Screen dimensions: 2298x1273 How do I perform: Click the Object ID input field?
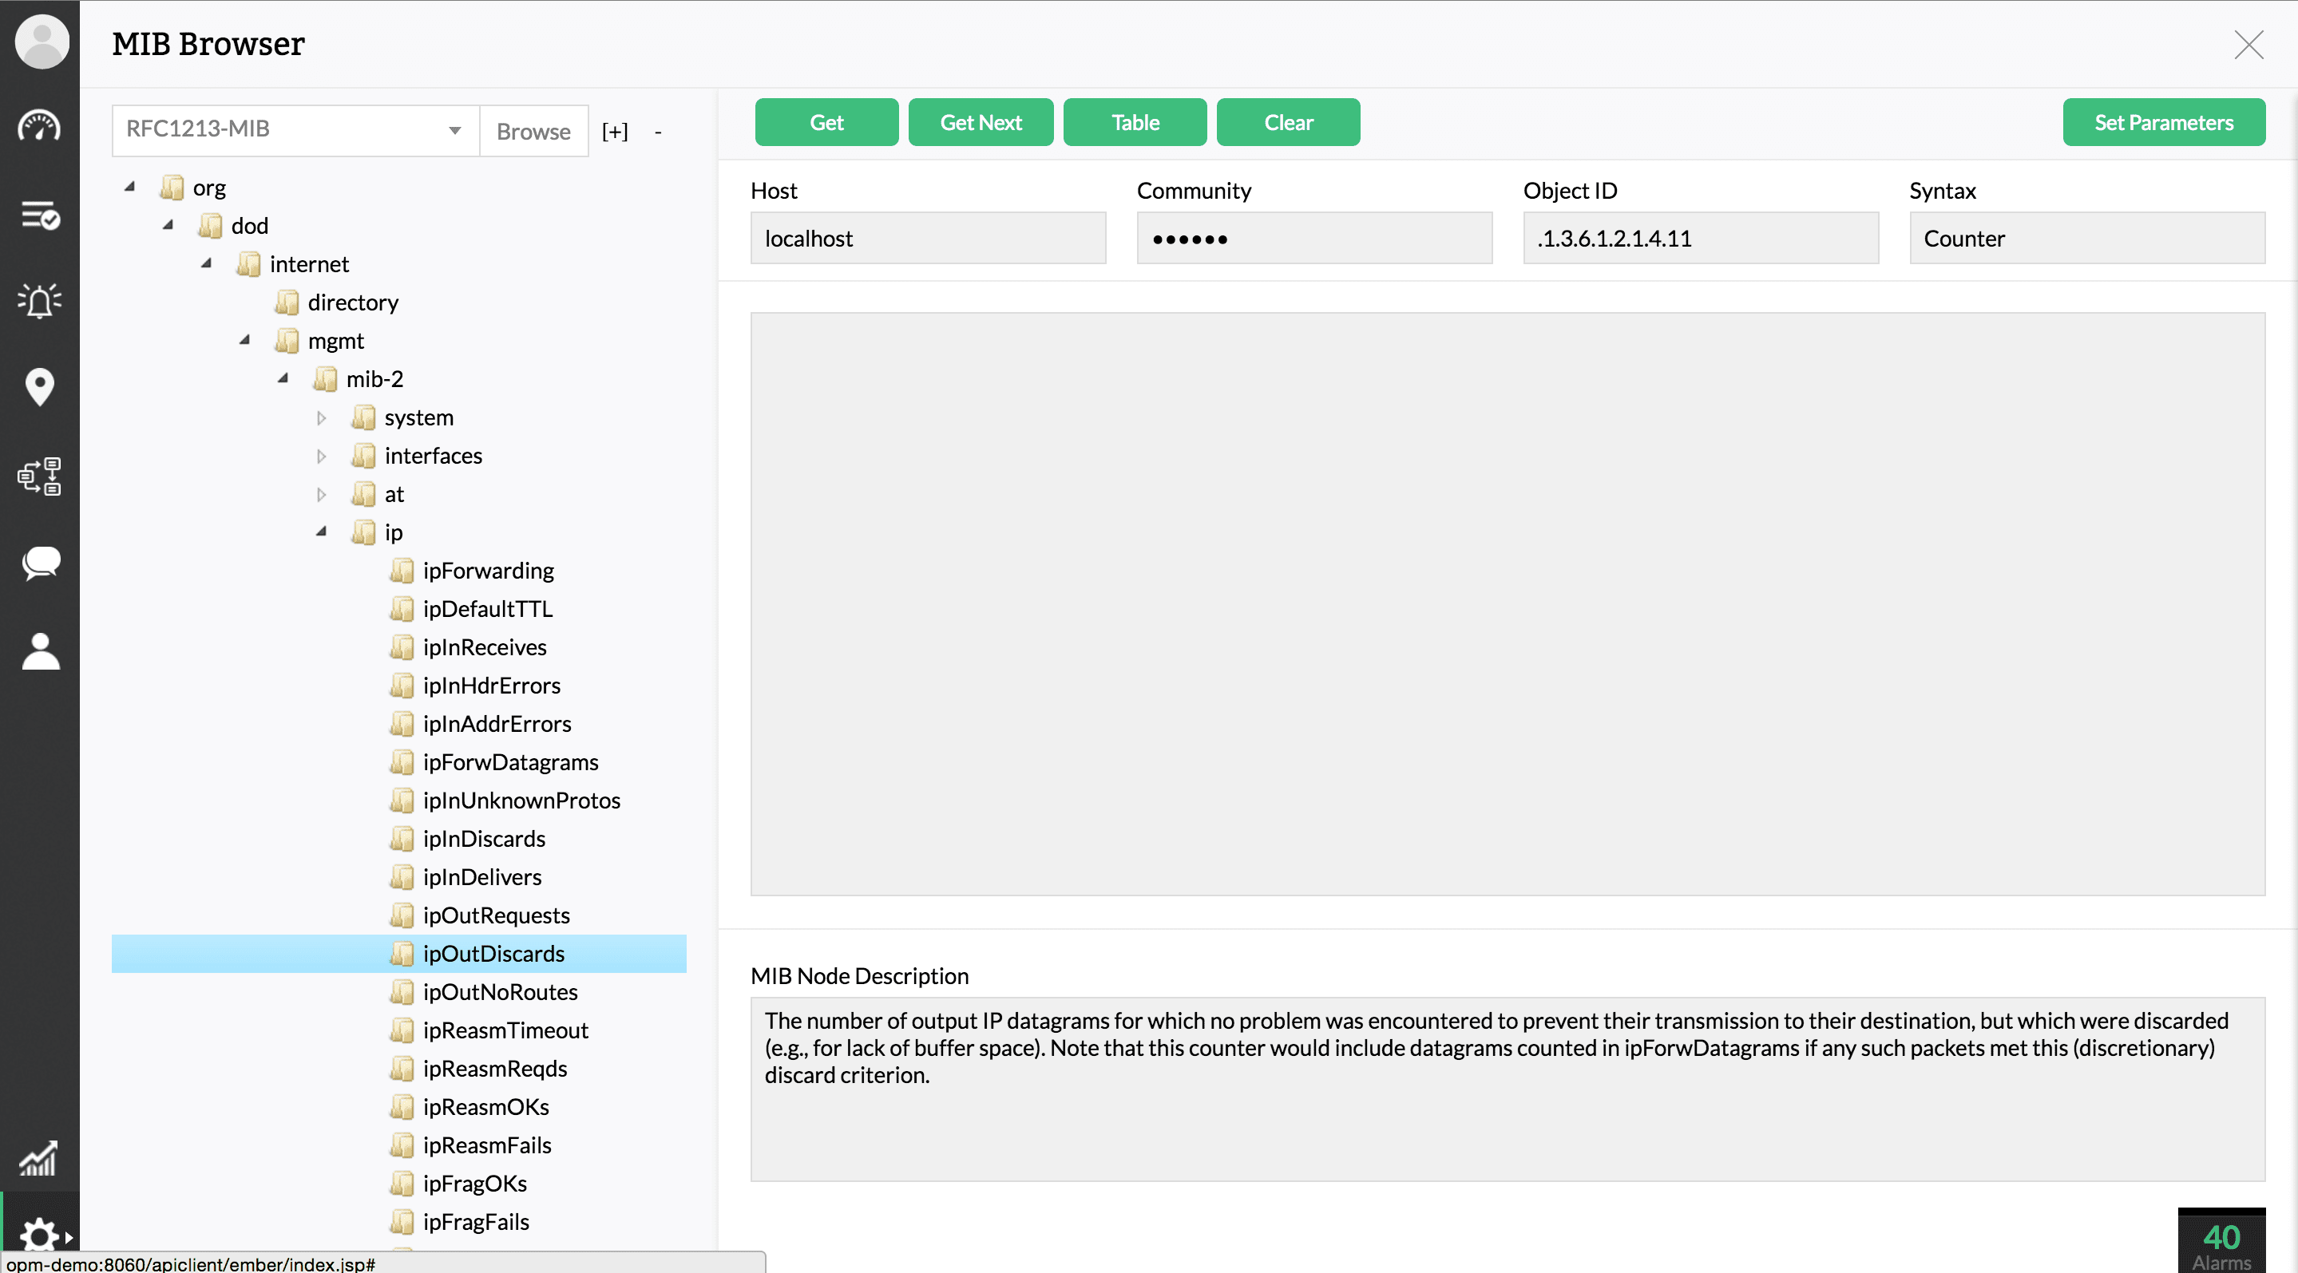tap(1700, 238)
